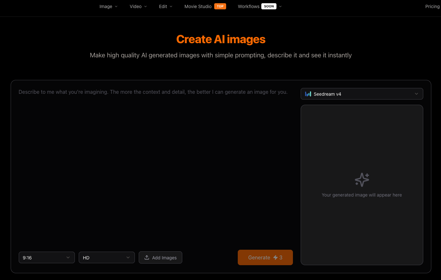Click the Add Images button
The height and width of the screenshot is (280, 441).
160,257
